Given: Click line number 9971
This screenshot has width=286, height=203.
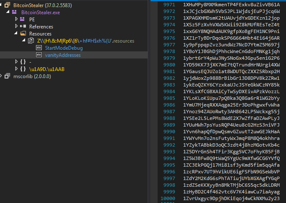Looking at the screenshot, I should 169,5.
